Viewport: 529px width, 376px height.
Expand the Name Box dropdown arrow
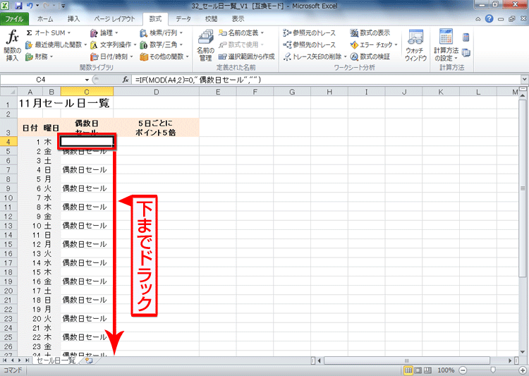tap(87, 80)
